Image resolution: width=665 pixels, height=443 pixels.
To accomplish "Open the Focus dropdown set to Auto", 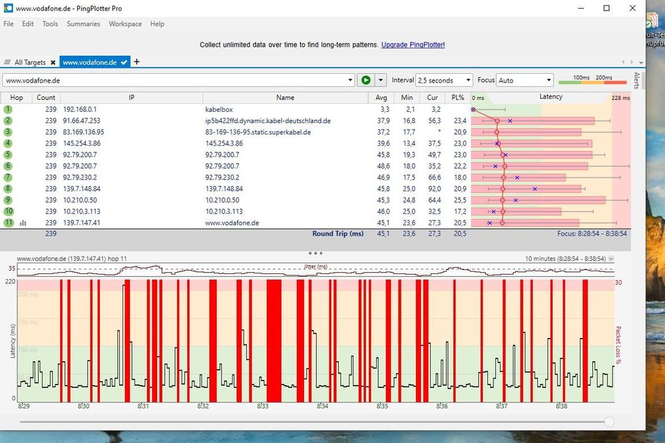I will click(x=525, y=79).
